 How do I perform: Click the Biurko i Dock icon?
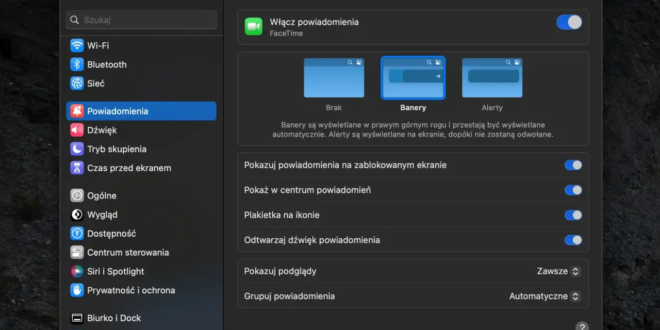click(77, 318)
